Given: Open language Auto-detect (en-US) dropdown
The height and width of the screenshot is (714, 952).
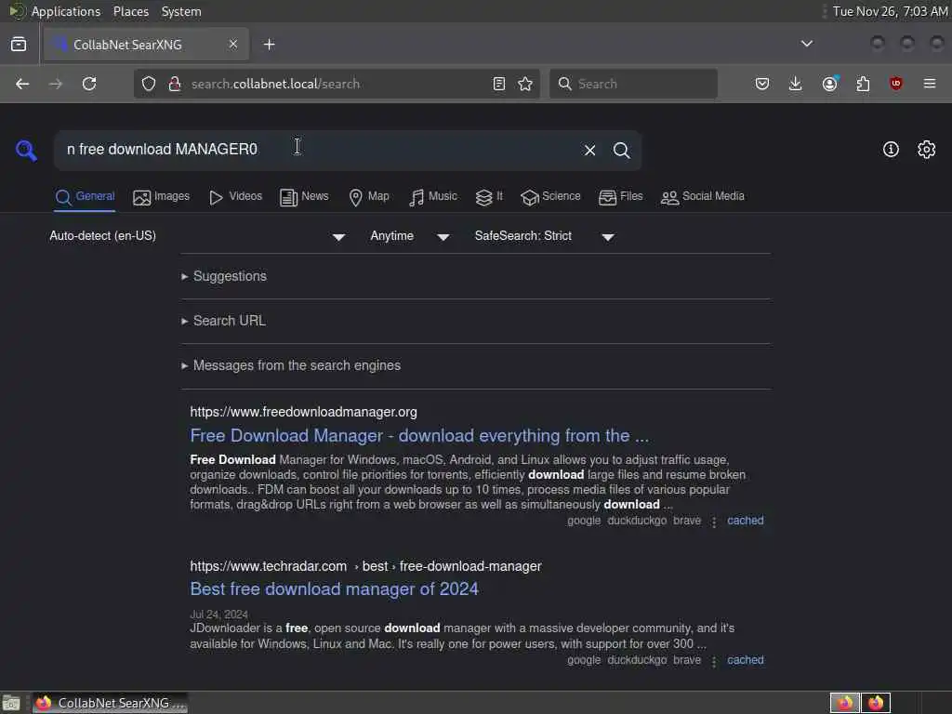Looking at the screenshot, I should click(197, 236).
